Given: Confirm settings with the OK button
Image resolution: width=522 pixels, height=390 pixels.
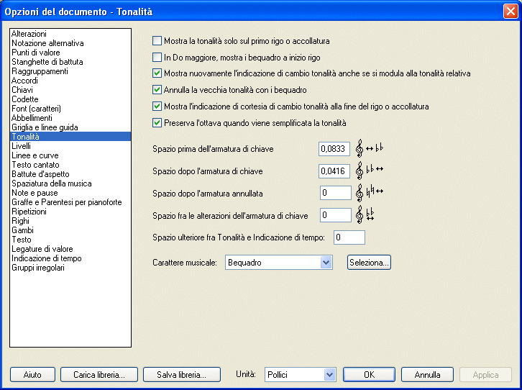Looking at the screenshot, I should (x=369, y=374).
